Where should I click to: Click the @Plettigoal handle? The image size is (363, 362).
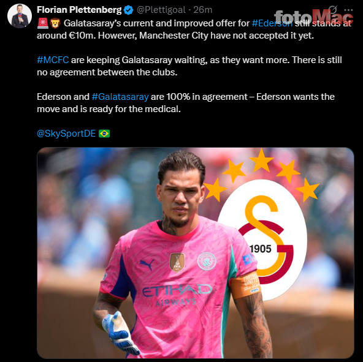pyautogui.click(x=161, y=10)
